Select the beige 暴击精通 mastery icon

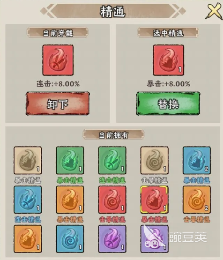tap(28, 160)
